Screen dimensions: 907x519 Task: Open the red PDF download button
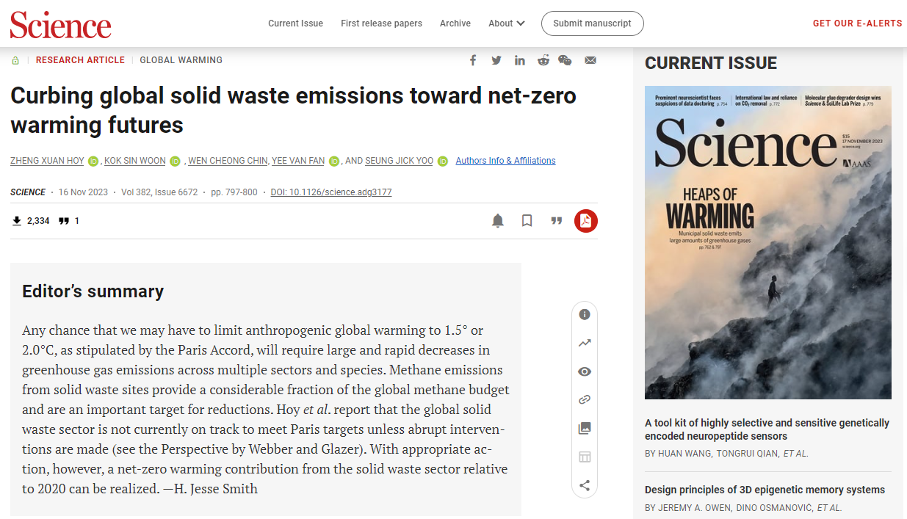coord(585,221)
